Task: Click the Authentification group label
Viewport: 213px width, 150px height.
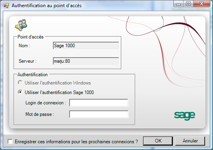Action: (x=33, y=75)
